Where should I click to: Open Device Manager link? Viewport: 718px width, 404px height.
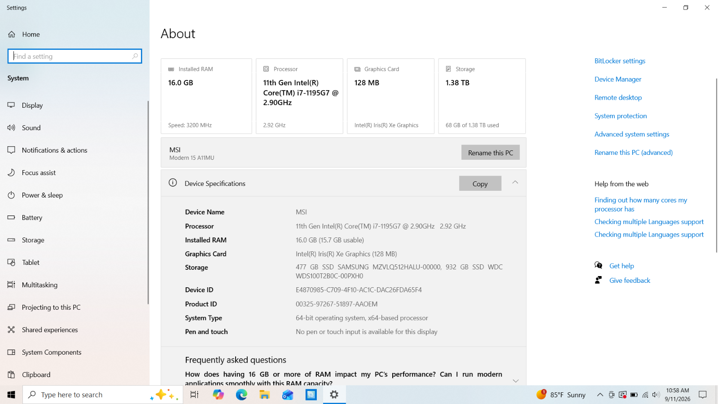click(x=618, y=79)
